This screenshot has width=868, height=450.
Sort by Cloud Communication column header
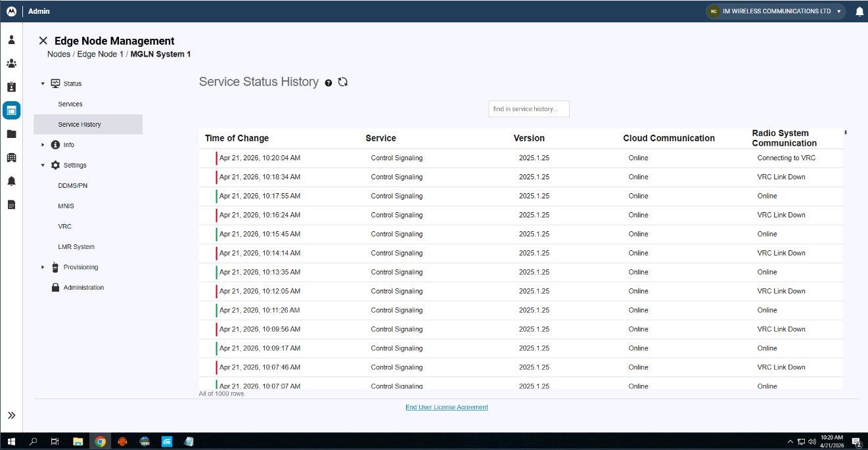pos(669,138)
